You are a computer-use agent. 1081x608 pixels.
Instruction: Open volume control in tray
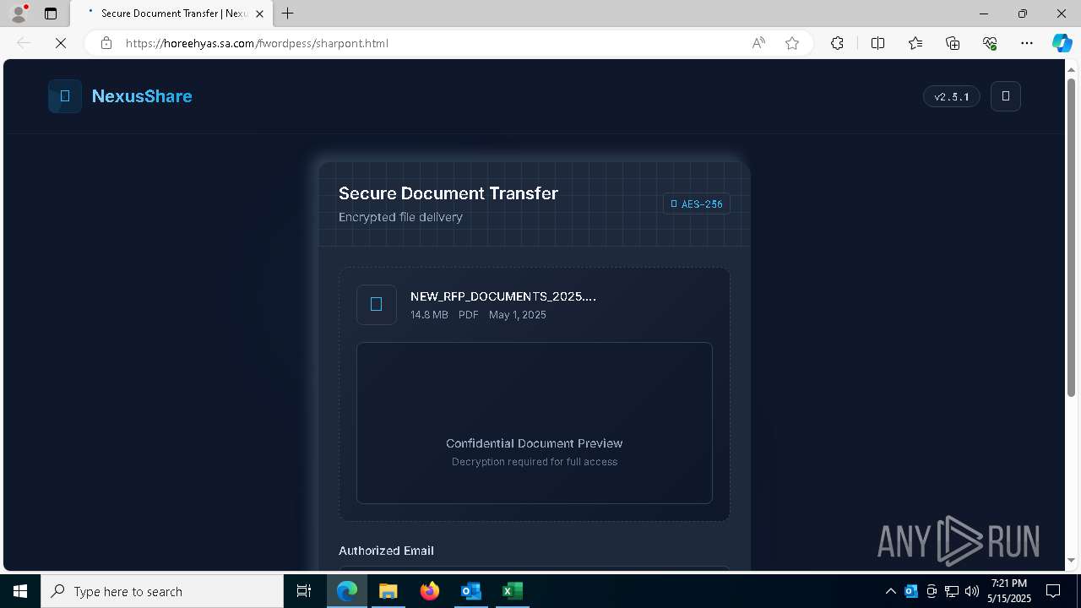972,591
